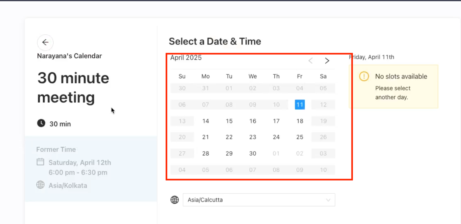Click the April 2025 month label
461x224 pixels.
pos(186,58)
